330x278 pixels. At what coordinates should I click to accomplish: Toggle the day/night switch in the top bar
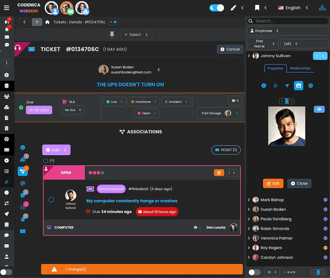(216, 8)
